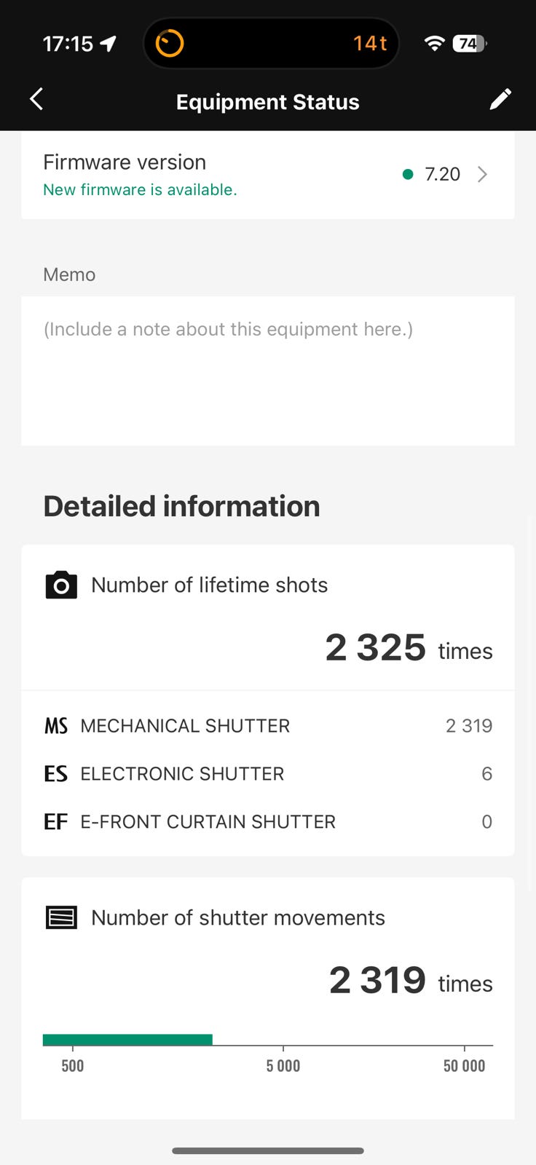Open firmware version details chevron
The image size is (536, 1165).
482,174
